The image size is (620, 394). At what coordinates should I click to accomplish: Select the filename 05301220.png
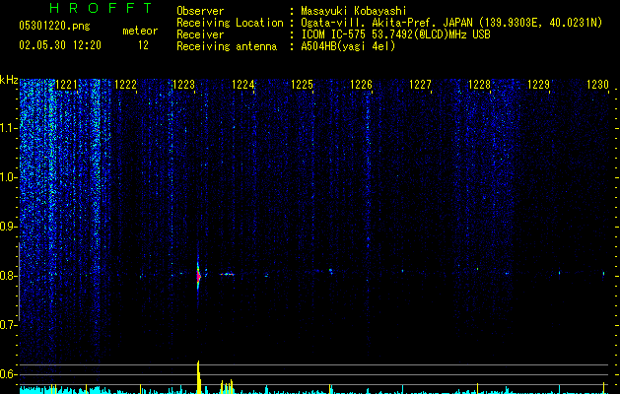point(54,27)
